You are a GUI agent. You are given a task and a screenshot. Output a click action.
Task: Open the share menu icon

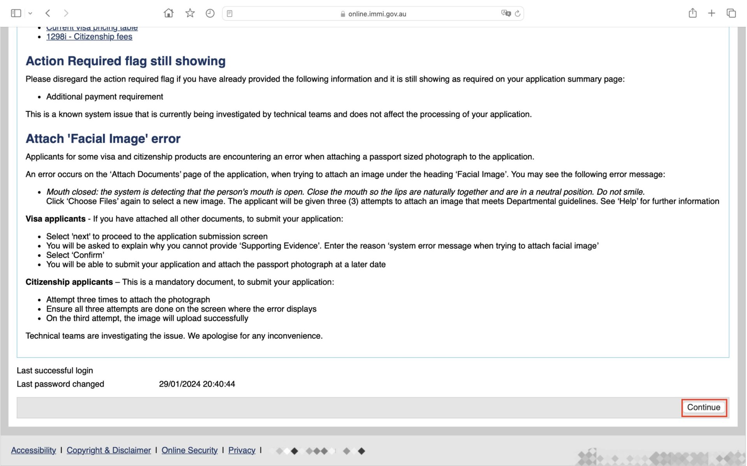coord(693,13)
